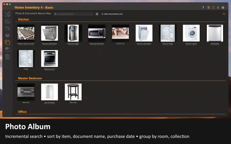Image resolution: width=231 pixels, height=144 pixels.
Task: Toggle Main documents only checkbox
Action: click(103, 14)
